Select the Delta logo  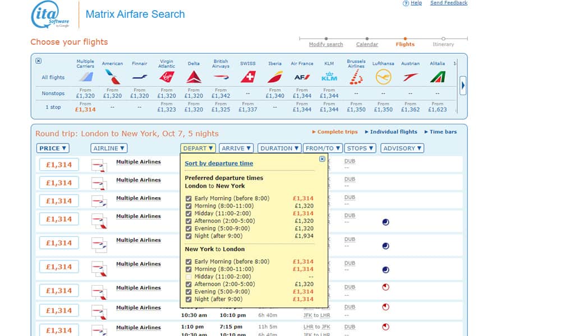click(x=194, y=77)
